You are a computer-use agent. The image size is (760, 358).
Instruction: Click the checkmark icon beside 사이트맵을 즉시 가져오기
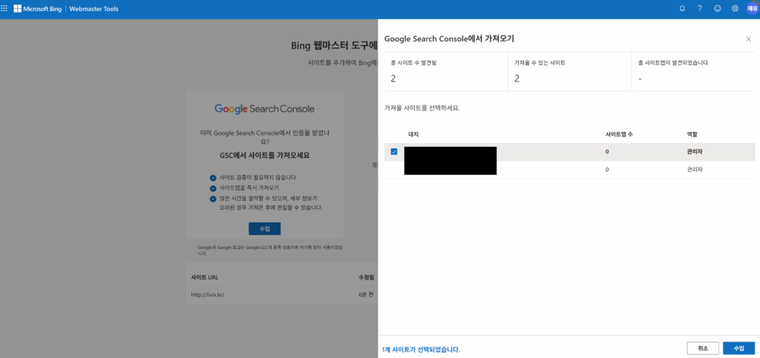click(213, 188)
